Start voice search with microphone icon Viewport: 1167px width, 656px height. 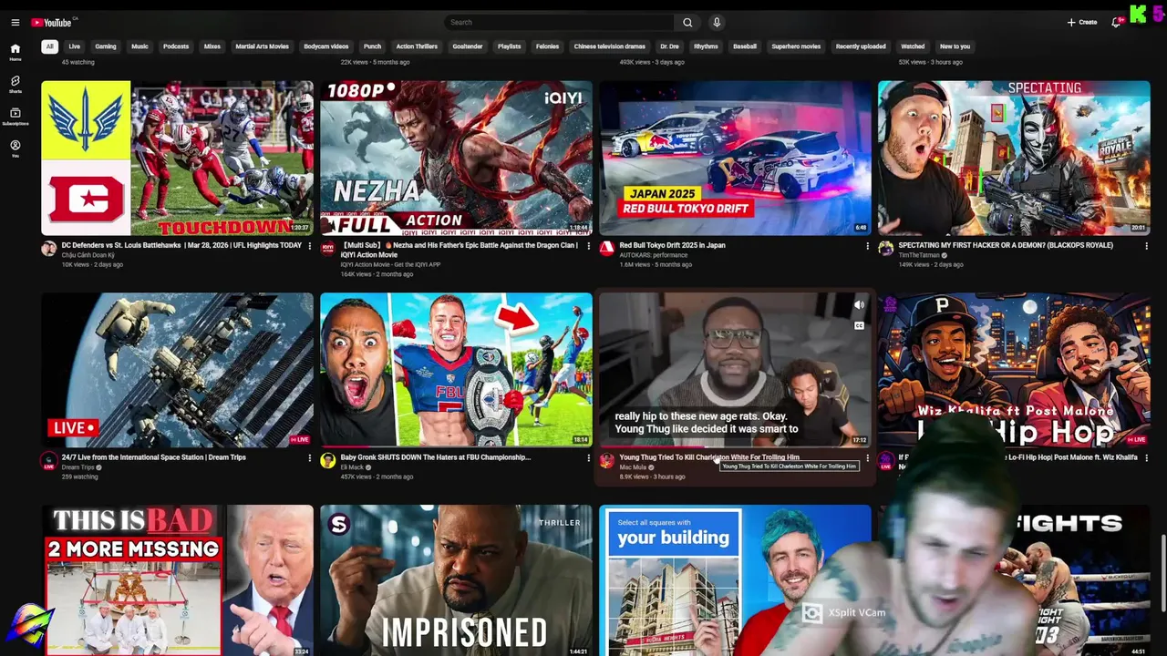point(717,22)
